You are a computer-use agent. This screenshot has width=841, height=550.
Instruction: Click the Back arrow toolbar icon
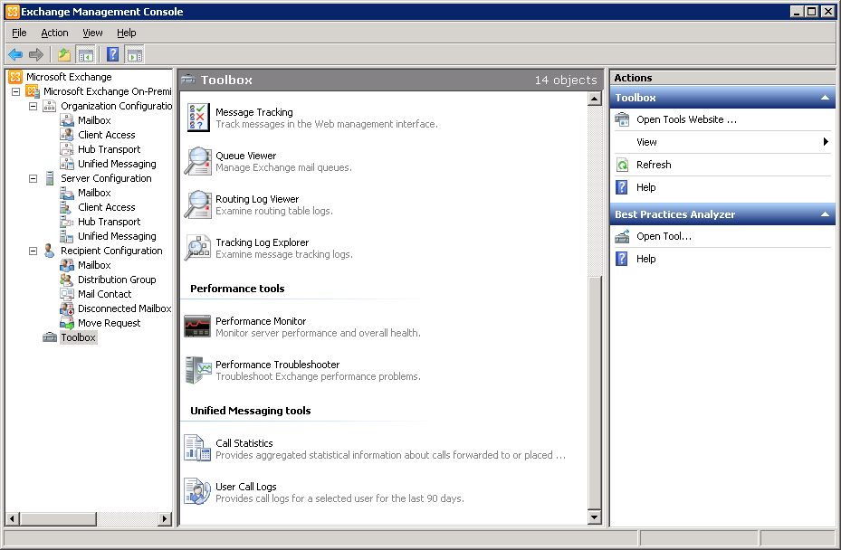click(x=15, y=54)
